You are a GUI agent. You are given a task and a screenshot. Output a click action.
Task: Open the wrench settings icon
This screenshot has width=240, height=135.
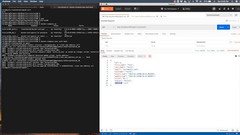pos(224,9)
